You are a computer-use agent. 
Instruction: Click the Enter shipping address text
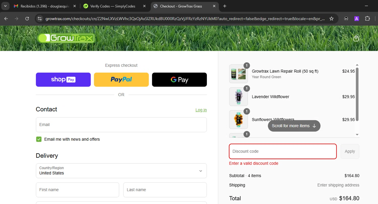click(338, 185)
